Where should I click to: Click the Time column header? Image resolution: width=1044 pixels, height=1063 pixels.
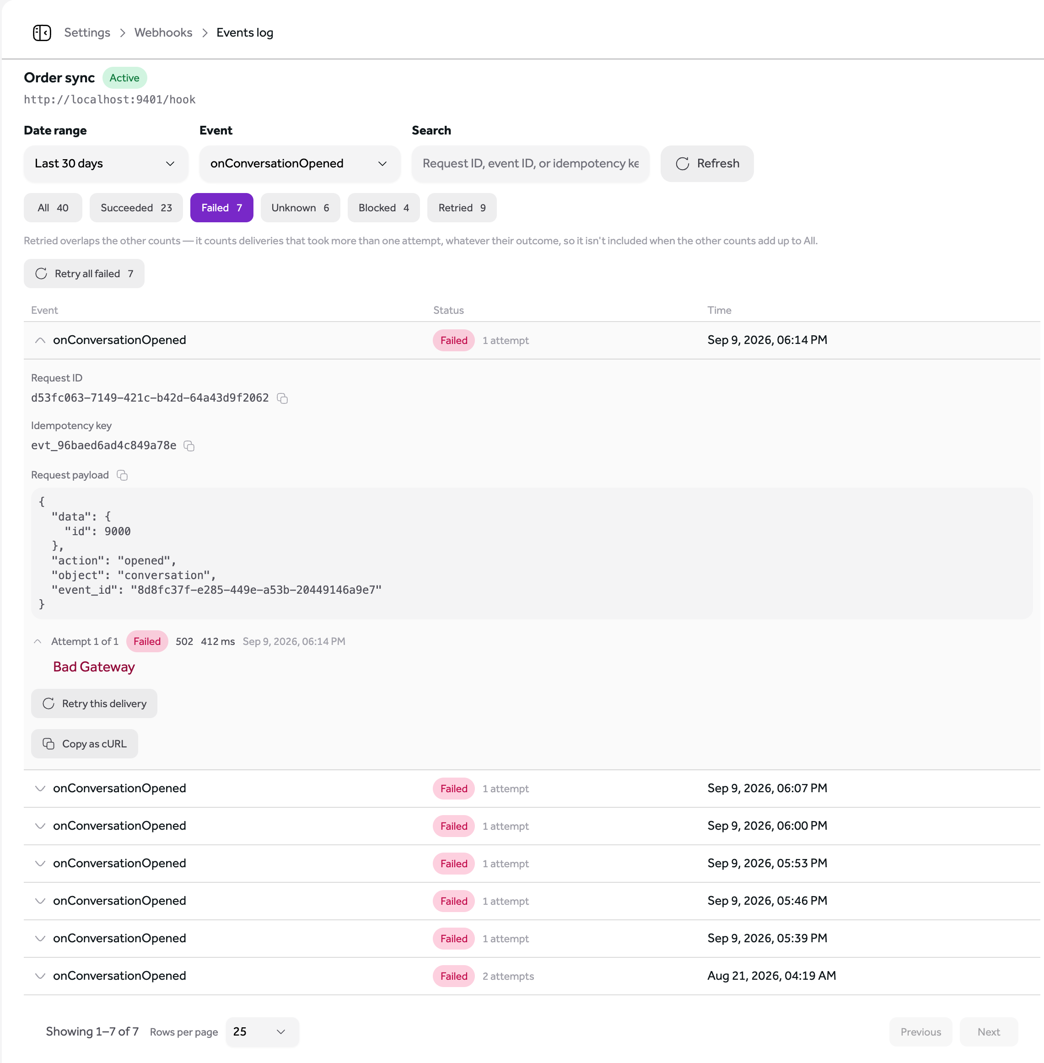tap(719, 310)
